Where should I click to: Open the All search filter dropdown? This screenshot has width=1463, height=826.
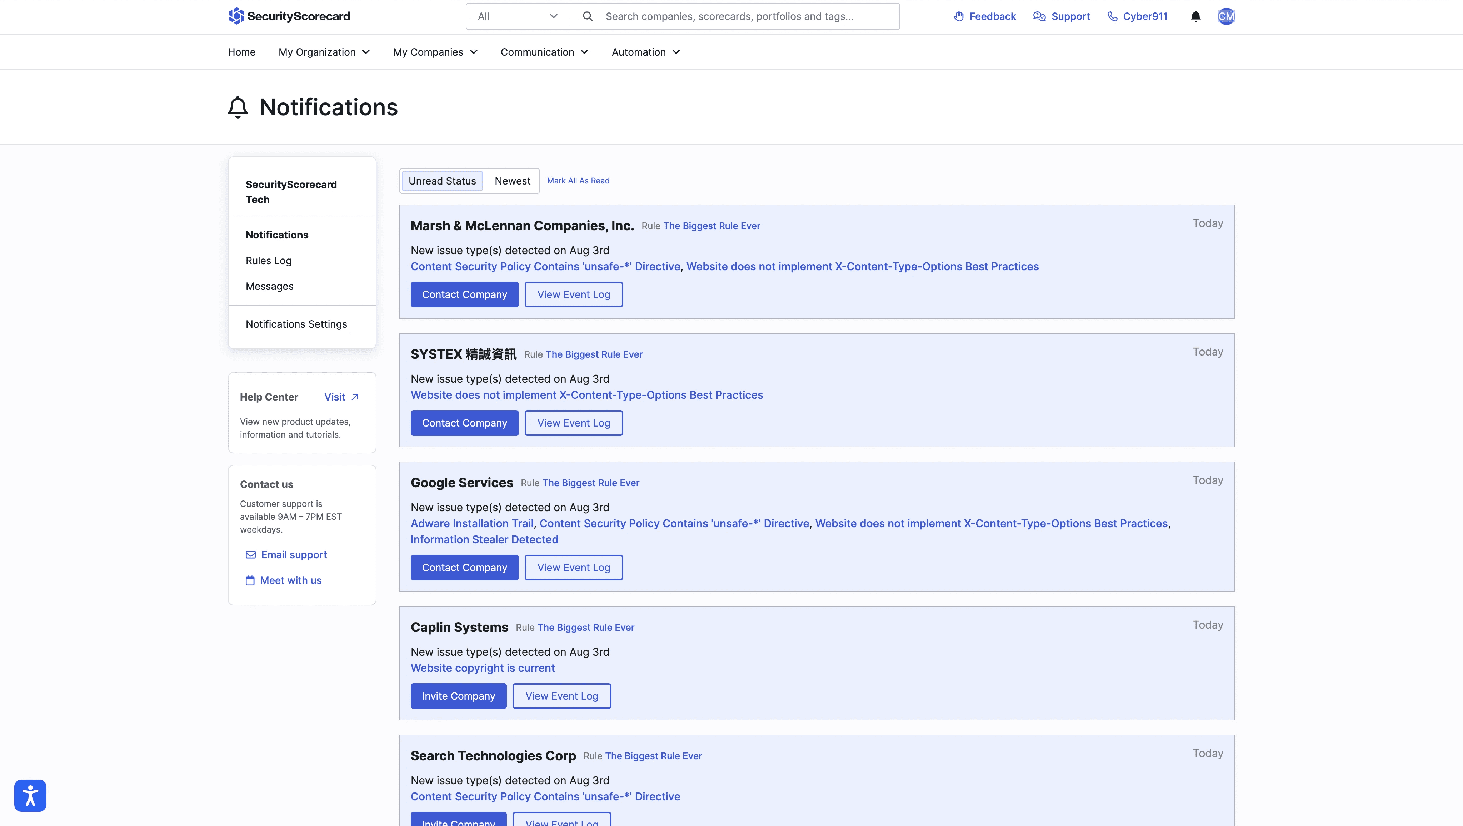(518, 16)
